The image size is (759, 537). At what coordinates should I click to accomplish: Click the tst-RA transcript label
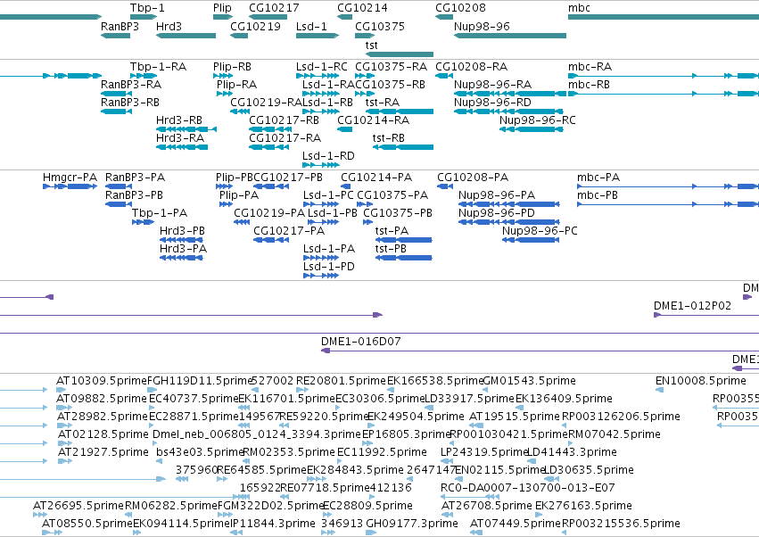pyautogui.click(x=383, y=103)
